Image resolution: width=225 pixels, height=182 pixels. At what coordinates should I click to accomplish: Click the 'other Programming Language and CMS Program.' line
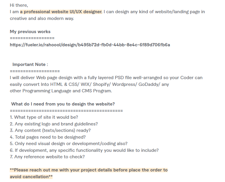coord(61,91)
